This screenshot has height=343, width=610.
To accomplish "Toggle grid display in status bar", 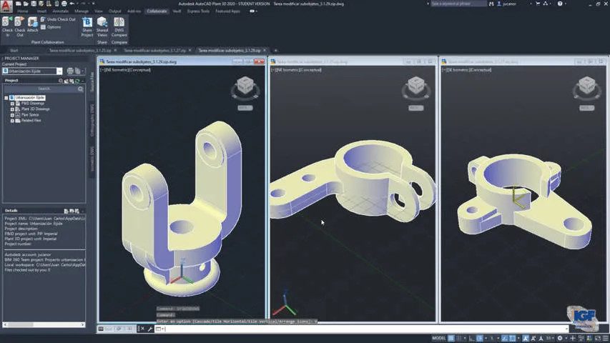I will [451, 338].
